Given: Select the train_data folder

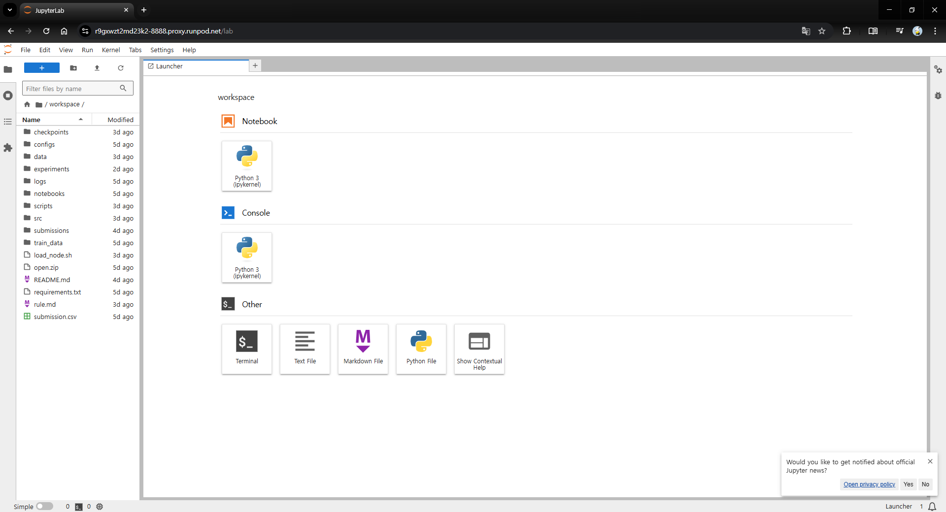Looking at the screenshot, I should click(x=78, y=243).
